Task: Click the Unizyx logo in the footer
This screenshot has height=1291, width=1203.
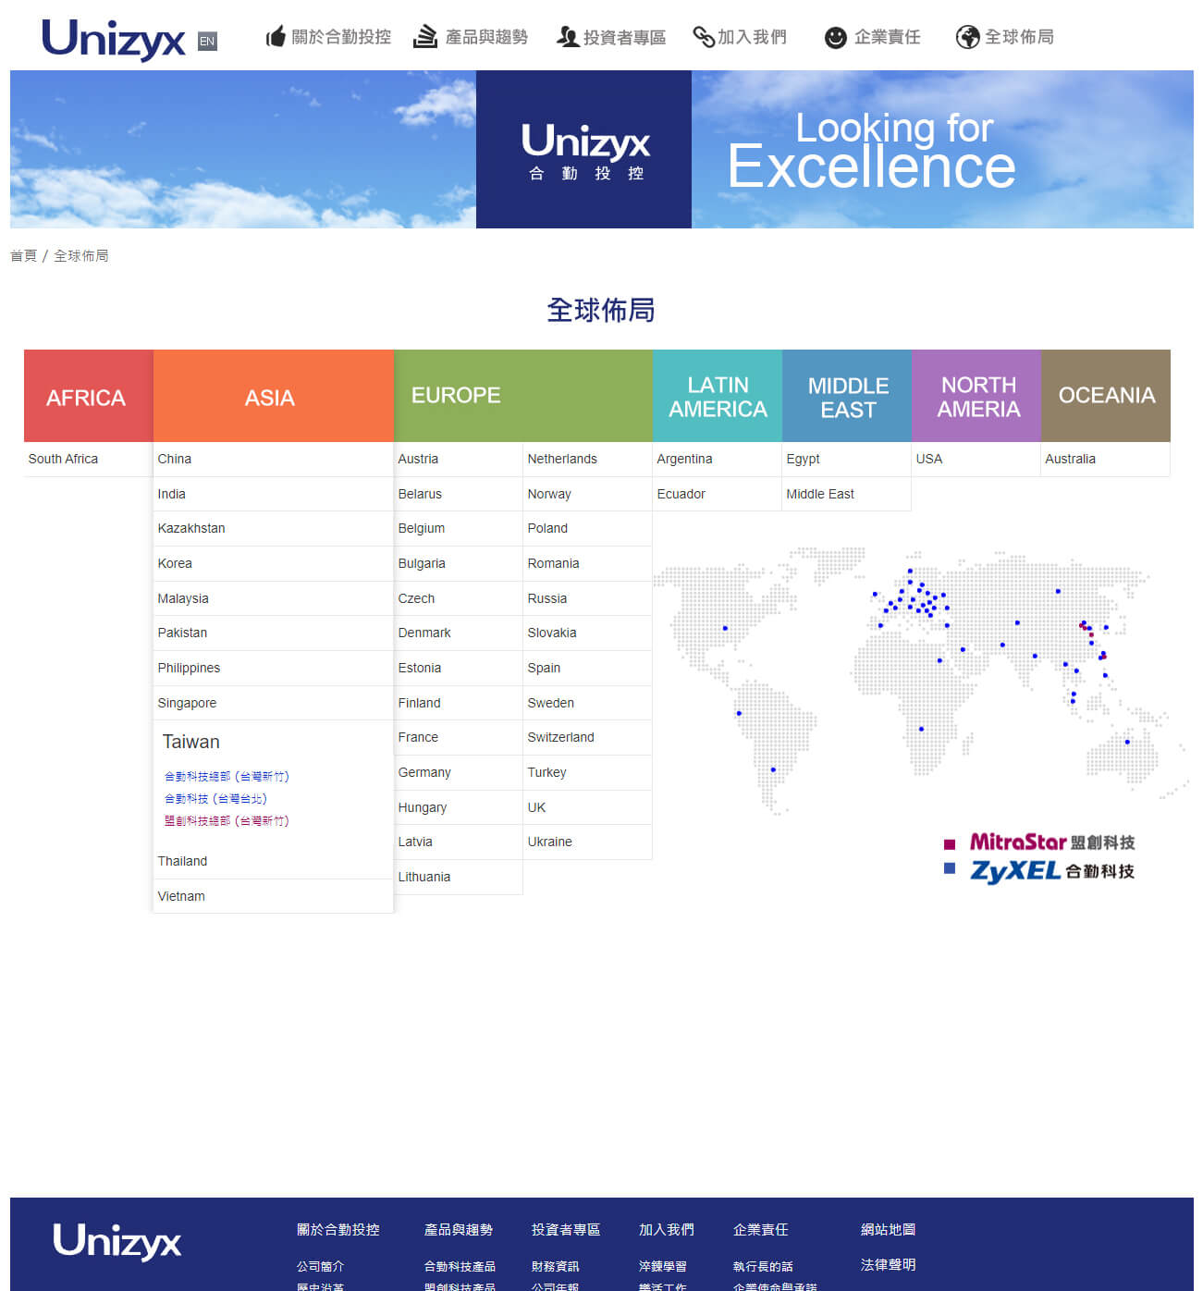Action: pos(117,1242)
